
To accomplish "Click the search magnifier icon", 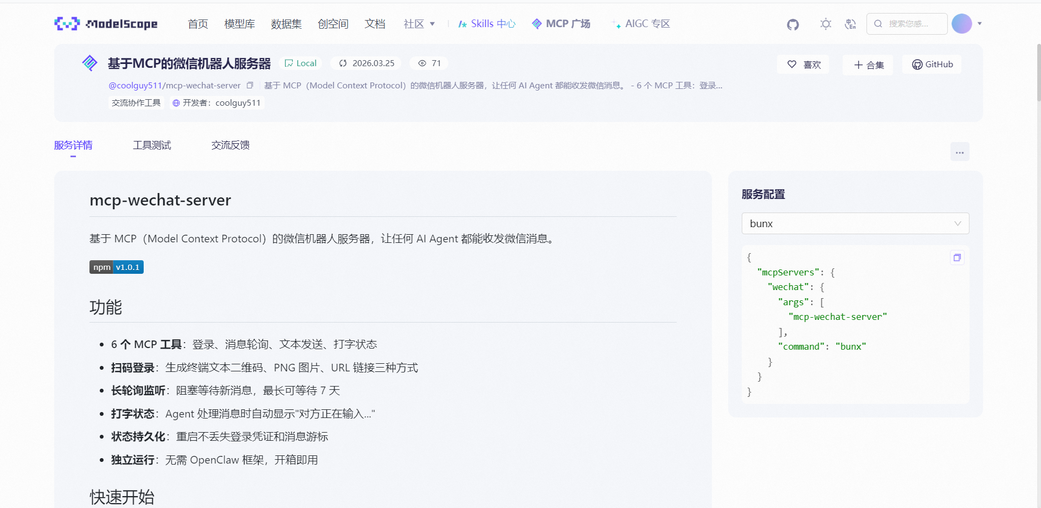I will pyautogui.click(x=878, y=24).
